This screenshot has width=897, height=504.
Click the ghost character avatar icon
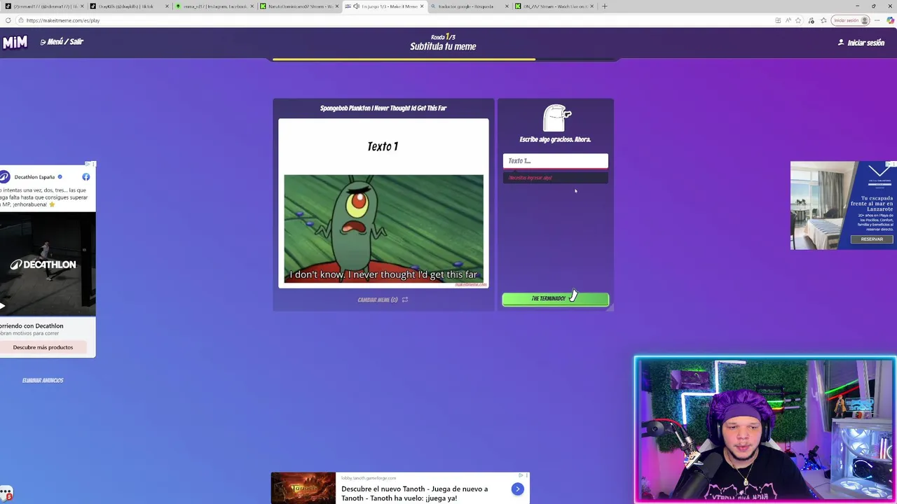point(556,118)
